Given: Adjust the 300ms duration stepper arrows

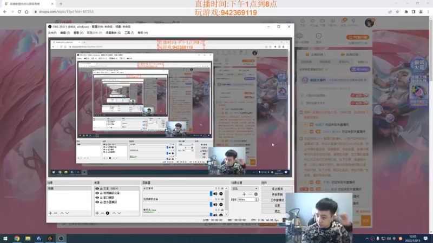Looking at the screenshot, I should 257,199.
